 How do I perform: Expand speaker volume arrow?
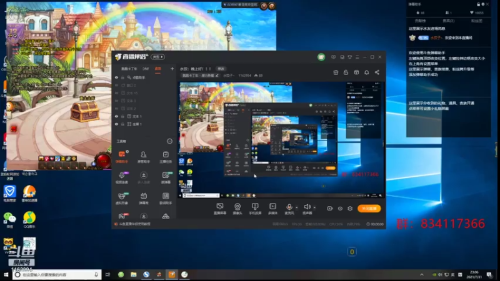pyautogui.click(x=314, y=208)
